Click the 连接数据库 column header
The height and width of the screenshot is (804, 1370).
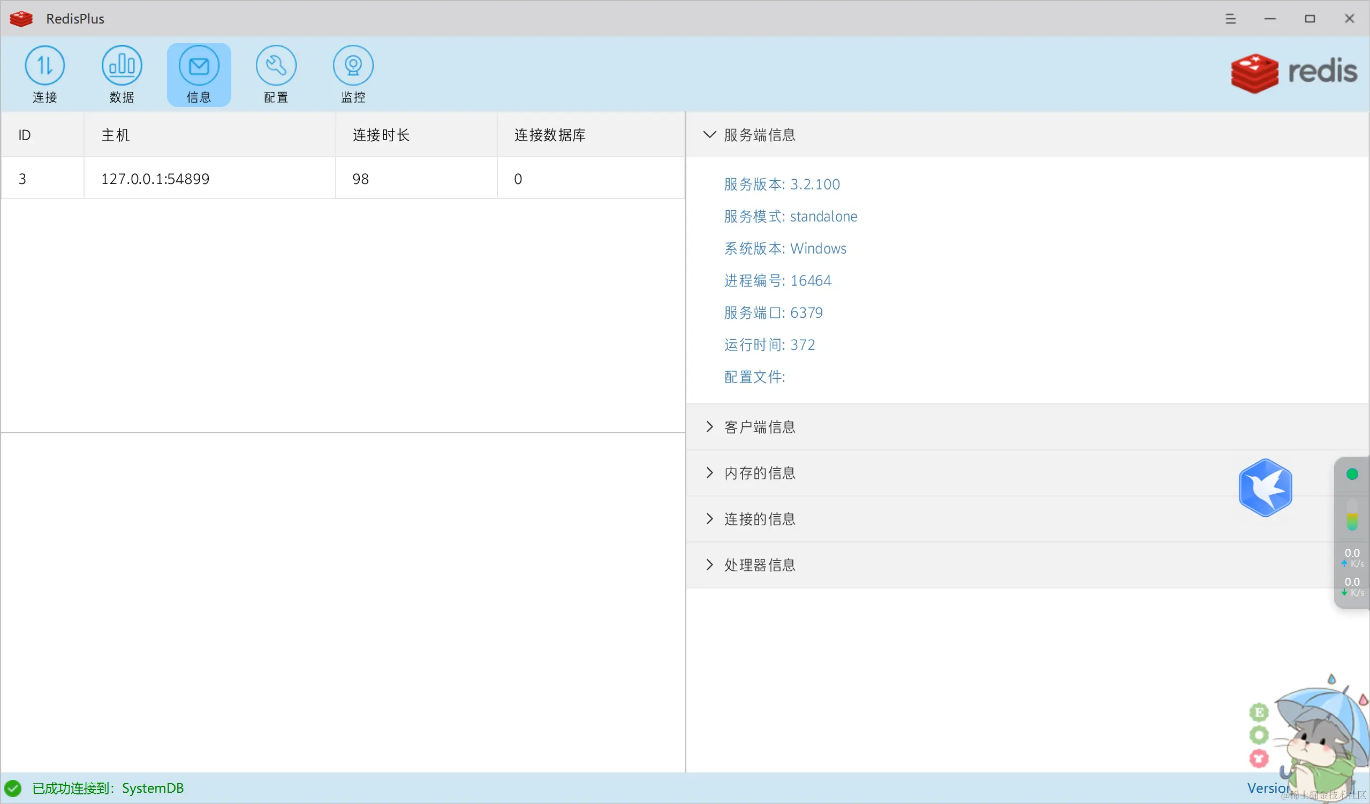[550, 135]
